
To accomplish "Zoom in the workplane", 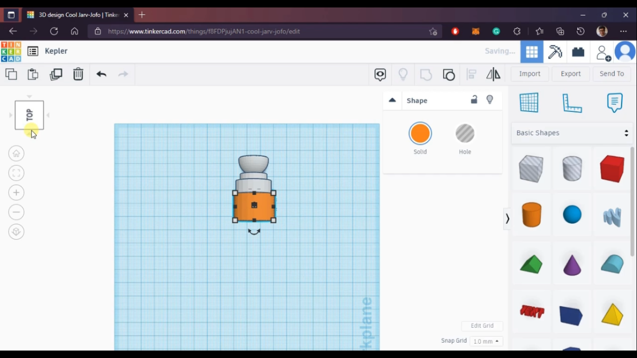I will click(16, 193).
